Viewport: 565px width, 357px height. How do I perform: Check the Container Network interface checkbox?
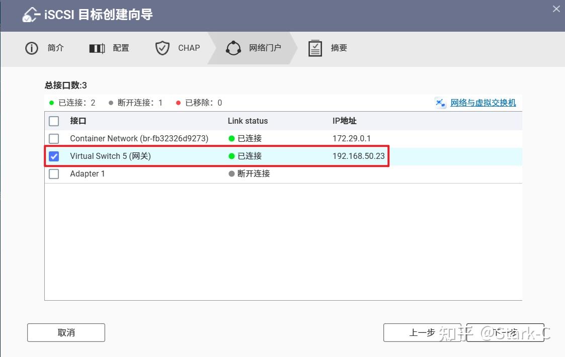click(54, 138)
